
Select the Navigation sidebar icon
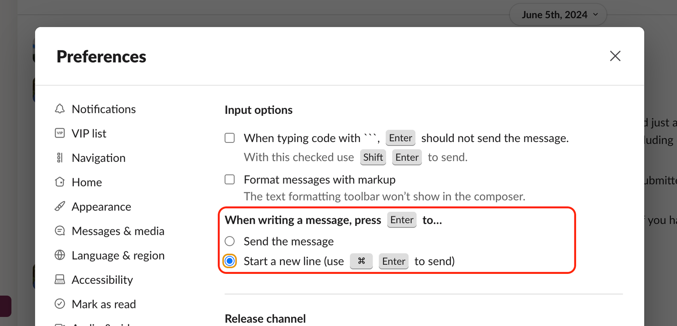(x=60, y=157)
